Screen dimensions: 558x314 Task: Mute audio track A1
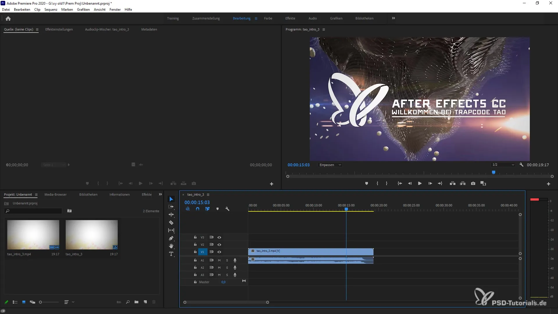[219, 260]
